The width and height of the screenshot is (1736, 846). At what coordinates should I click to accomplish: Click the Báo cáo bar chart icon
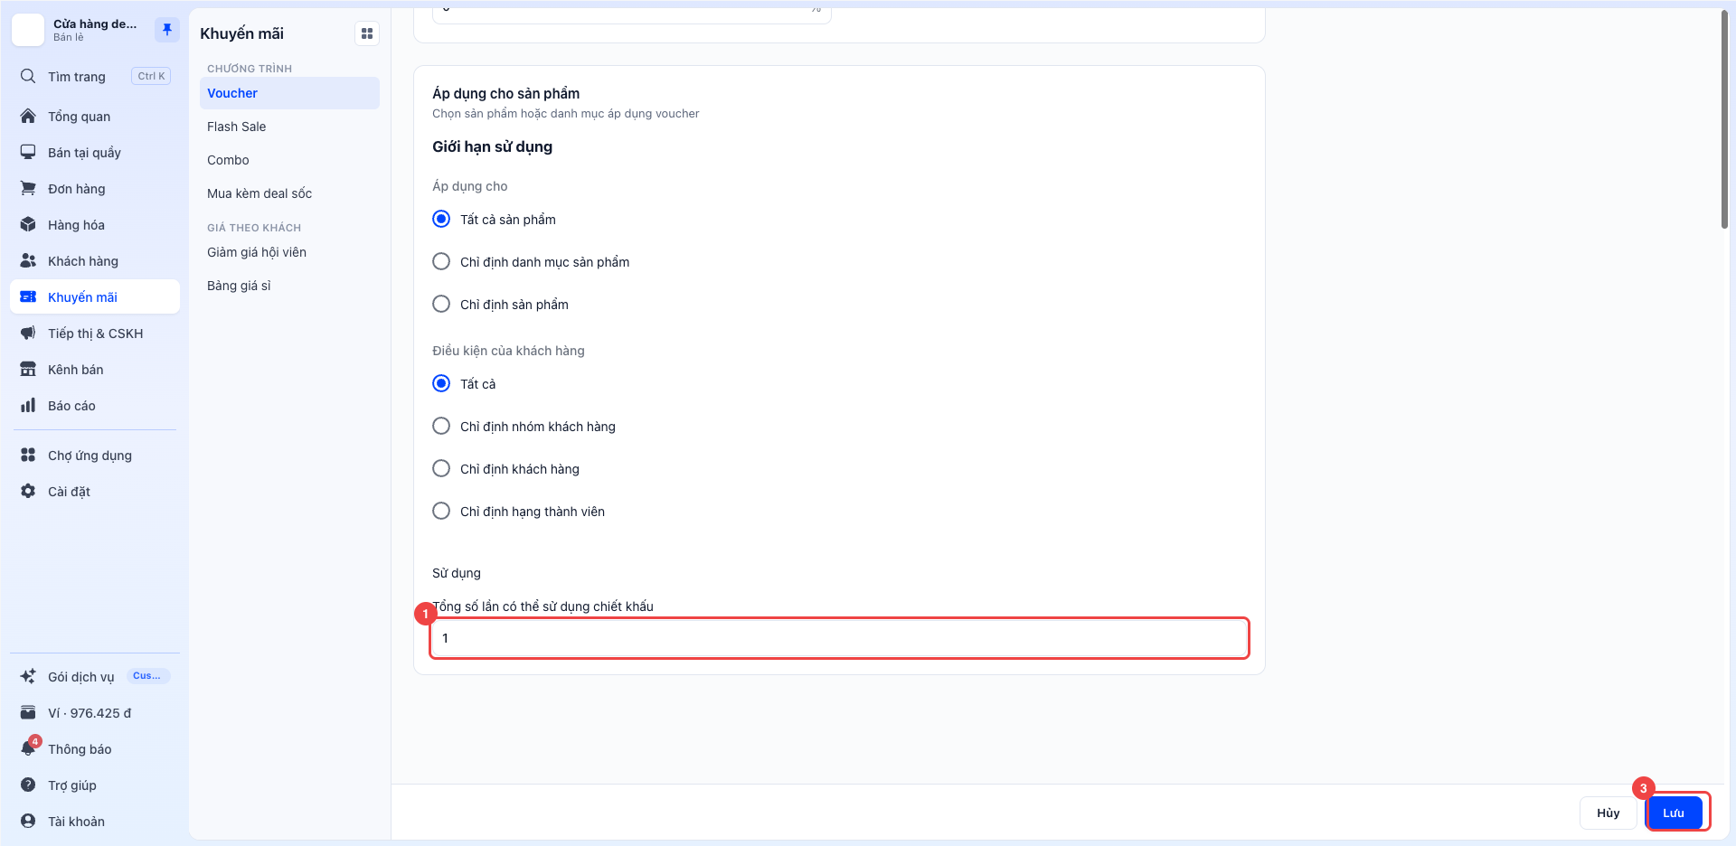tap(28, 405)
